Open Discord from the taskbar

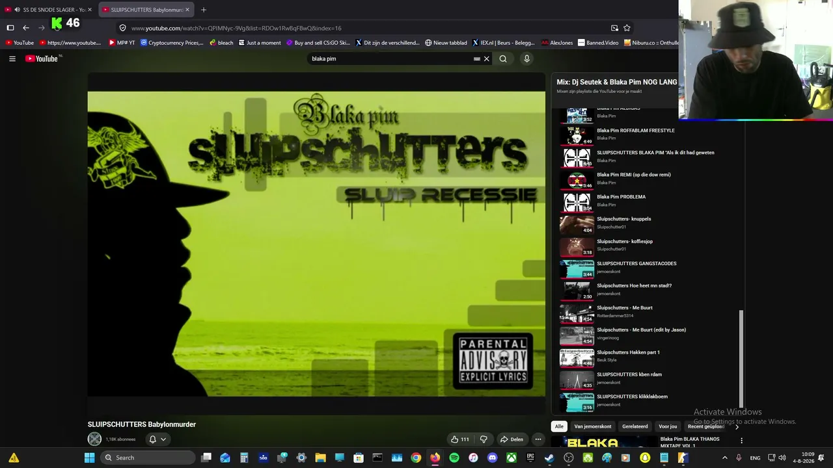(492, 458)
